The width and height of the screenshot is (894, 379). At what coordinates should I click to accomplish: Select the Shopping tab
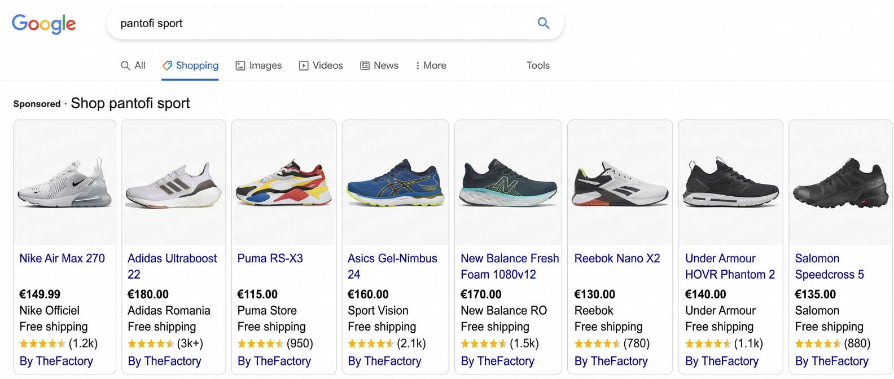point(190,65)
